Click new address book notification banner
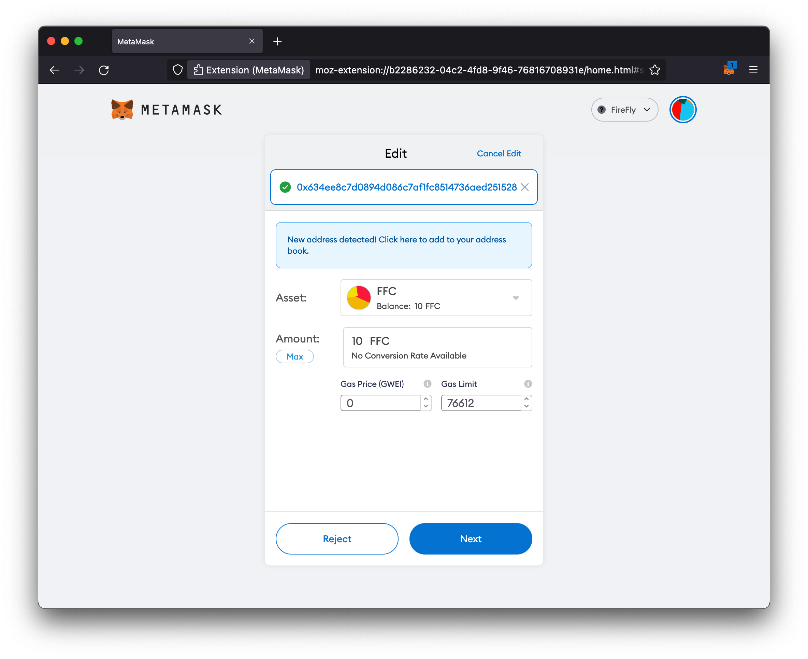Screen dimensions: 808x659 (x=403, y=244)
